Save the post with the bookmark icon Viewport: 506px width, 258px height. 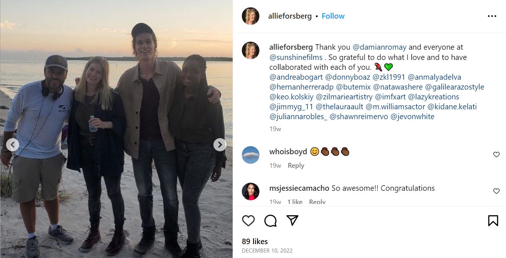point(493,220)
